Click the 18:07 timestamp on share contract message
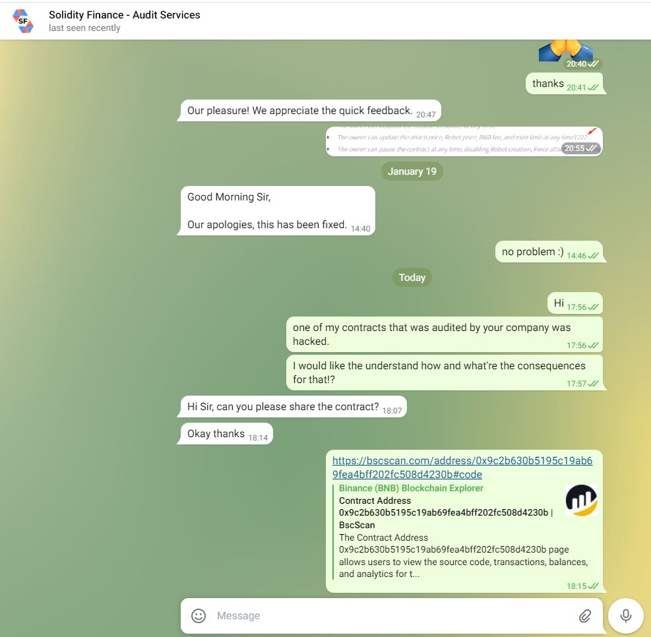651x637 pixels. tap(392, 411)
